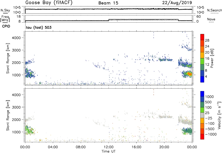Screen dimensions: 222x153
Task: Click the '16:00' time tick label
Action: coord(136,147)
